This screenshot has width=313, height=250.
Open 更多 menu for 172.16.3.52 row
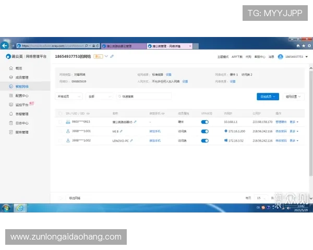coord(294,141)
